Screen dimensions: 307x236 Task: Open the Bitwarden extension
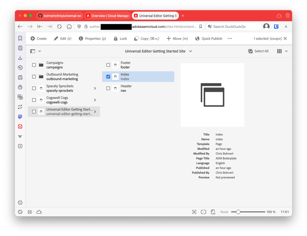click(276, 27)
